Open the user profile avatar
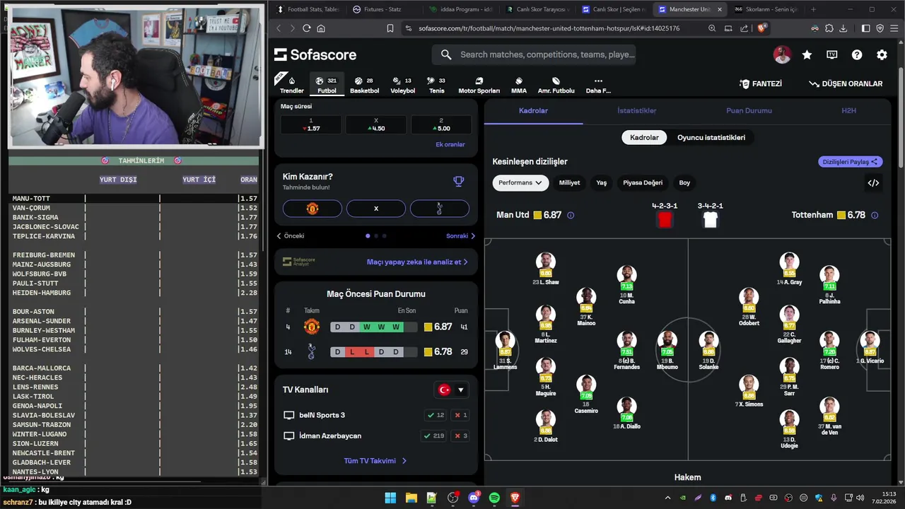Image resolution: width=905 pixels, height=509 pixels. click(781, 54)
